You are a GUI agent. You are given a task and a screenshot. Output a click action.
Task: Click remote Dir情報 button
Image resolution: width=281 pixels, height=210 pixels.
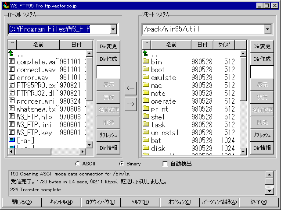point(262,148)
